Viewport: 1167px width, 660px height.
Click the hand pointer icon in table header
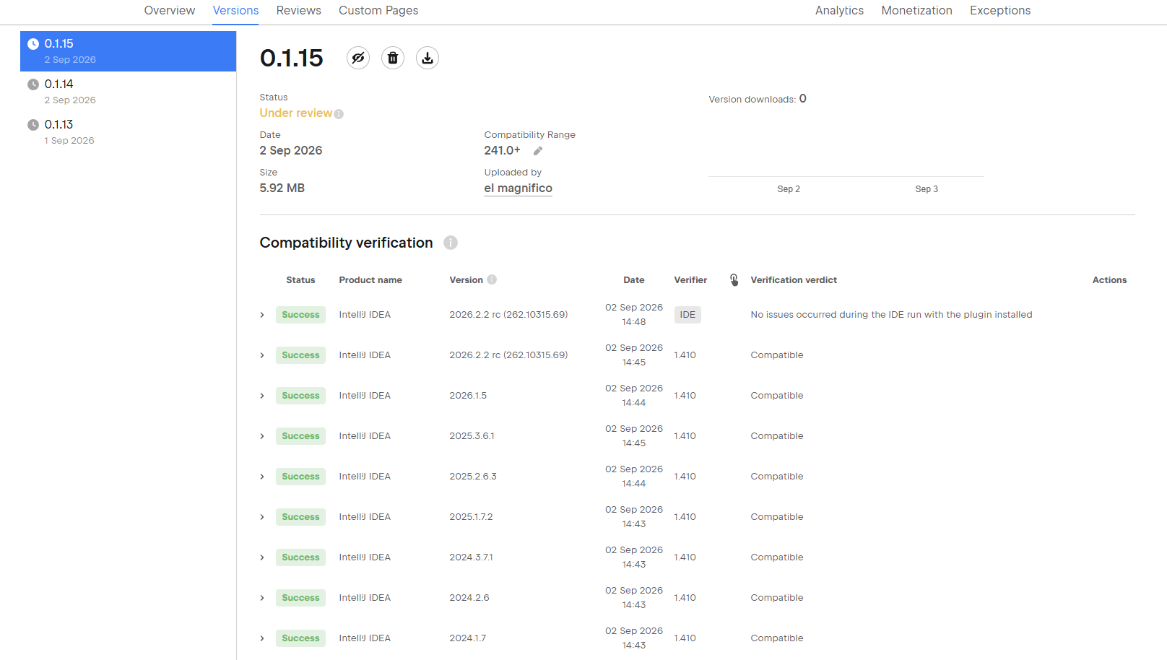734,280
